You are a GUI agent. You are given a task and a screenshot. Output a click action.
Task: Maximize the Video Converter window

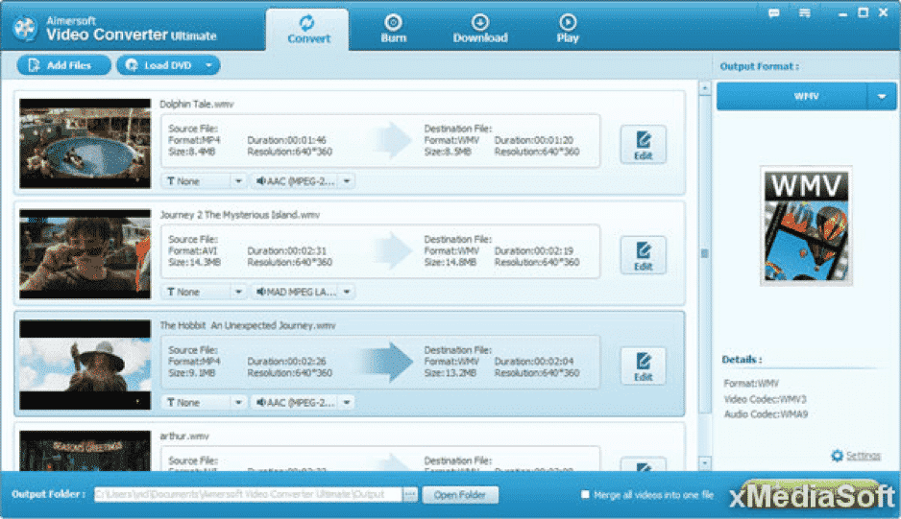tap(864, 13)
